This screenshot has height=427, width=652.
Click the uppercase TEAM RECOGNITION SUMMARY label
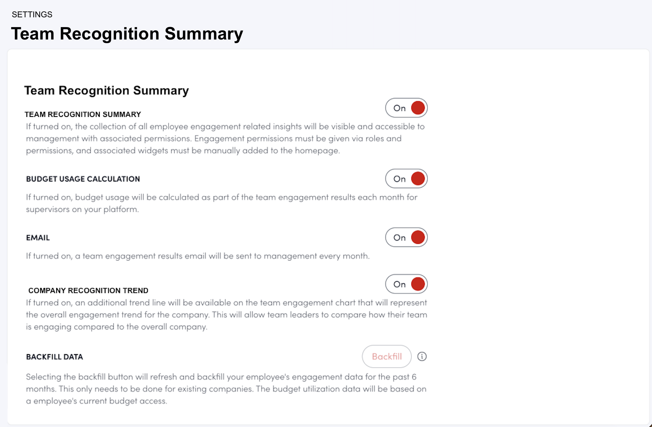83,114
